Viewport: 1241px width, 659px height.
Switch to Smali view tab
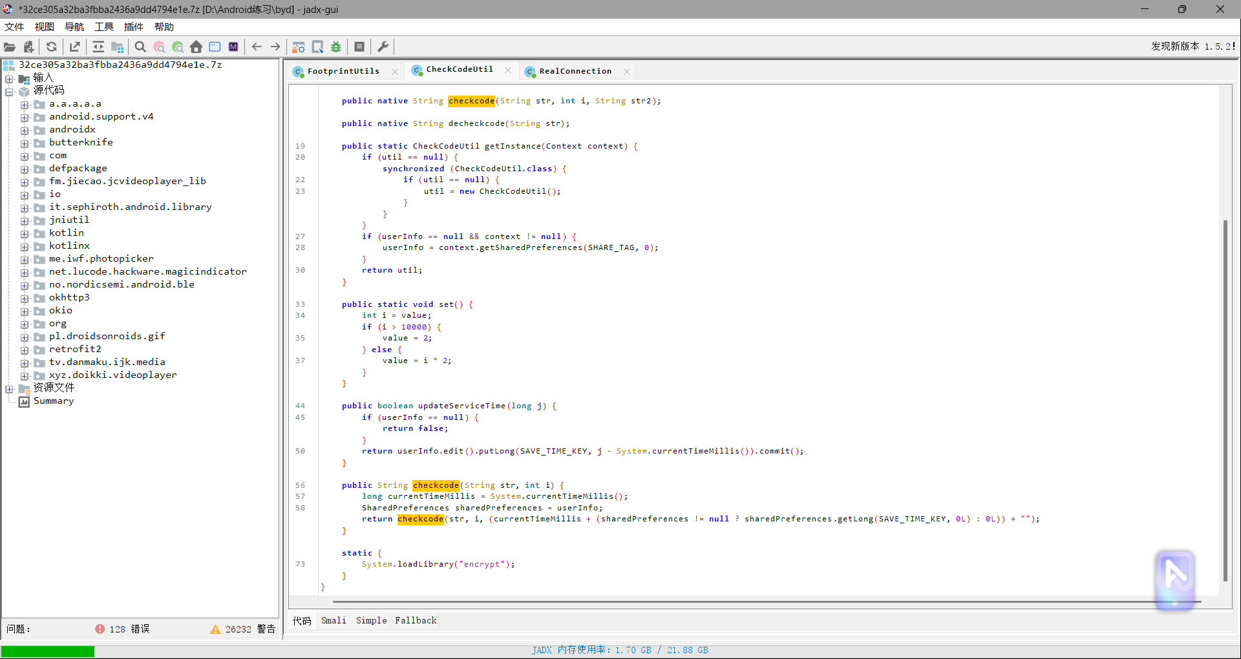pos(334,620)
